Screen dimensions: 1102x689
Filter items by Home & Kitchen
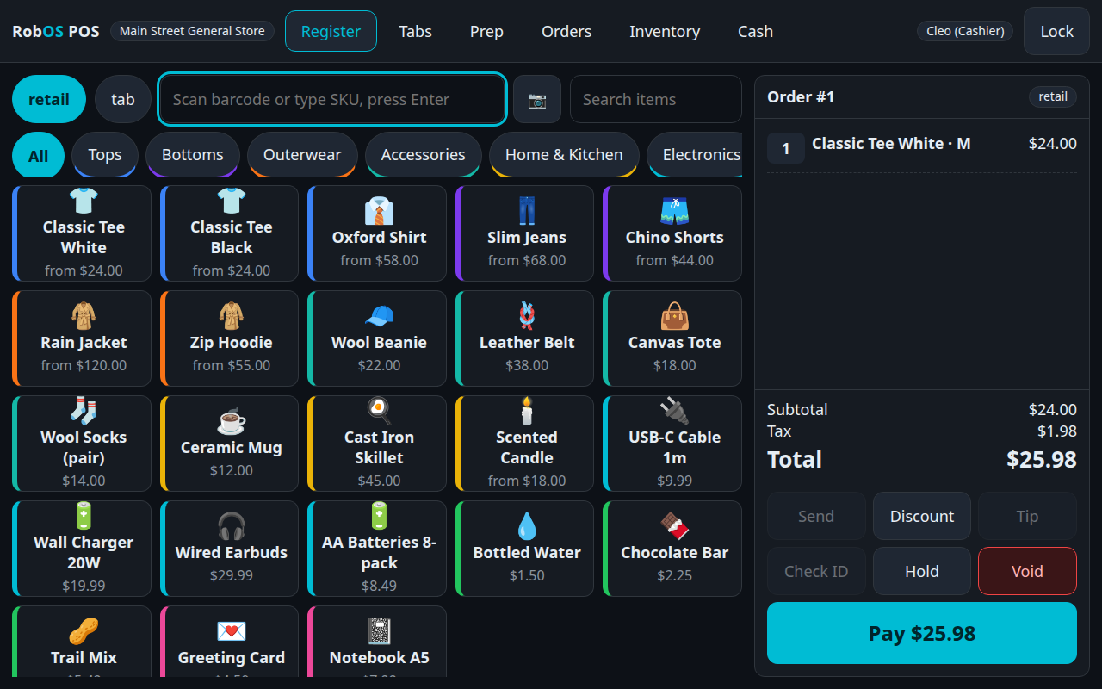[564, 155]
